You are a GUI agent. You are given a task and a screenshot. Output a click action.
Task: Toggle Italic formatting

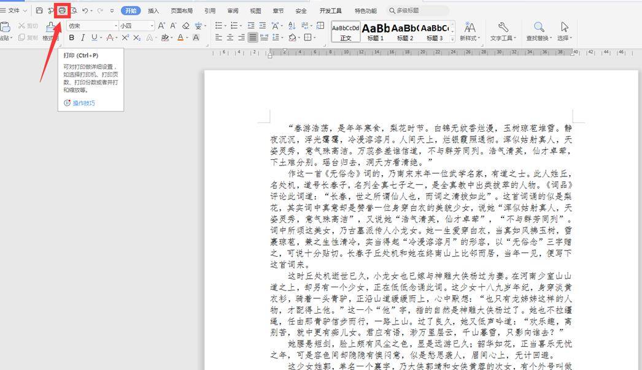tap(83, 37)
